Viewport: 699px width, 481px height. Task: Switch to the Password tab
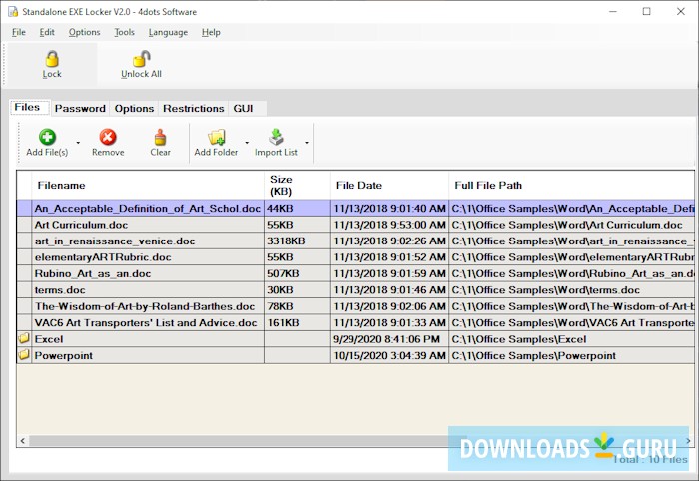[x=80, y=108]
